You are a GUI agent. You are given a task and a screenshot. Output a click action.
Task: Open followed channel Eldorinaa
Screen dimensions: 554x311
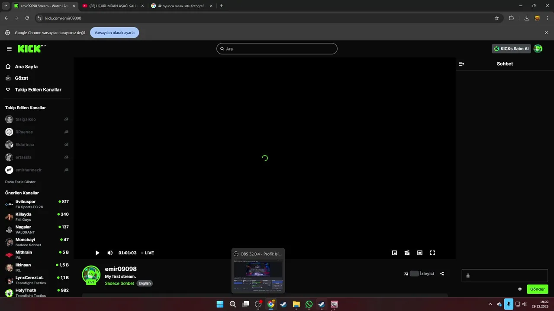[x=37, y=145]
